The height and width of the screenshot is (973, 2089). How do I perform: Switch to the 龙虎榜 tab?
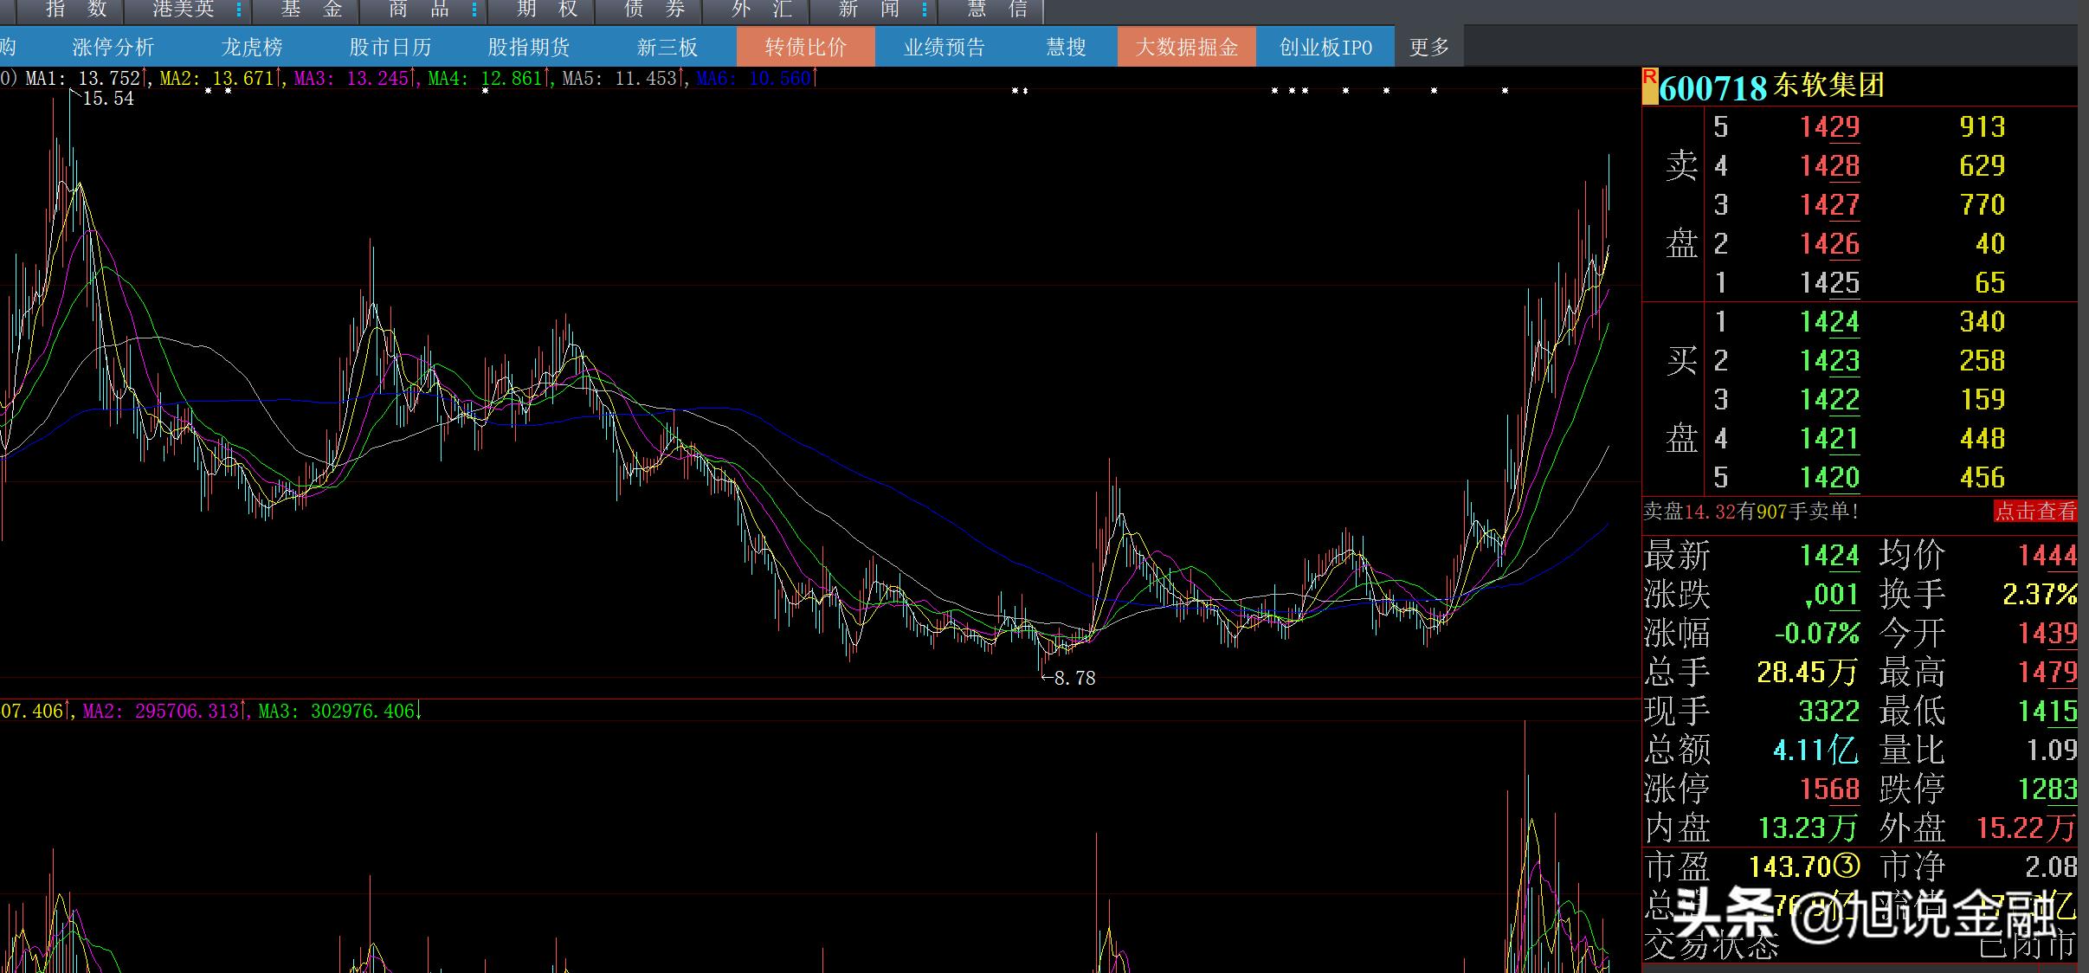[251, 47]
